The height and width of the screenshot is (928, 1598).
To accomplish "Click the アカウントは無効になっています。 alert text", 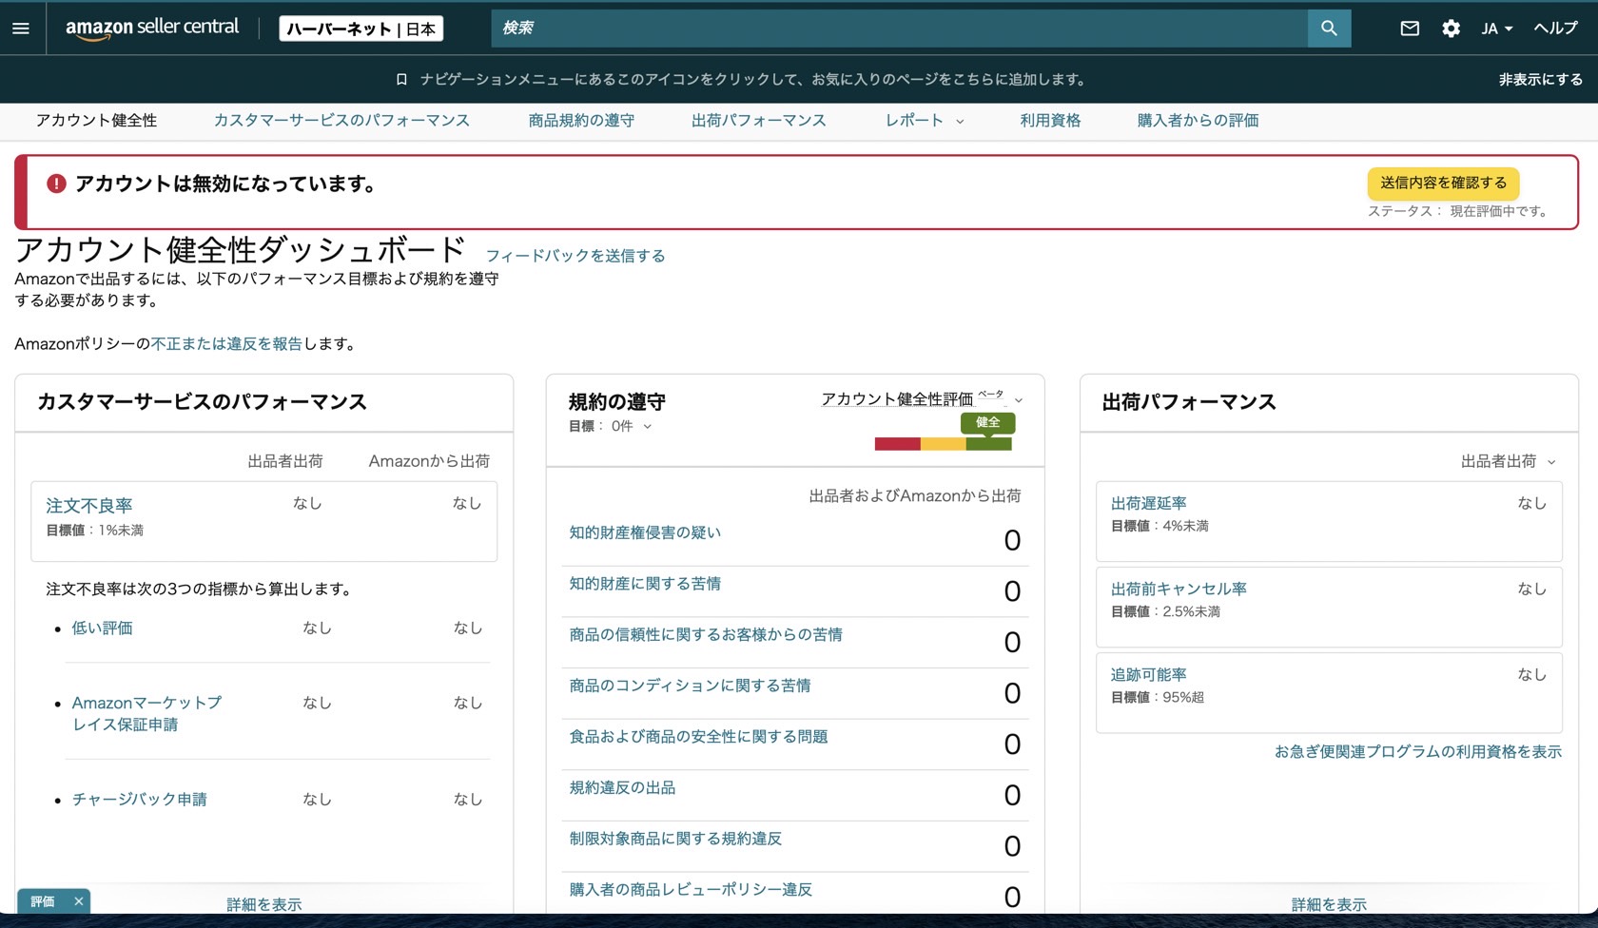I will pos(226,184).
